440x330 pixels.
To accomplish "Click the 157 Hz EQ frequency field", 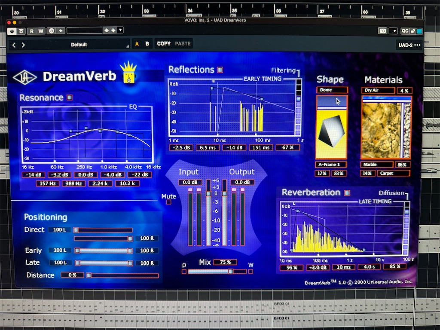I will tap(47, 183).
